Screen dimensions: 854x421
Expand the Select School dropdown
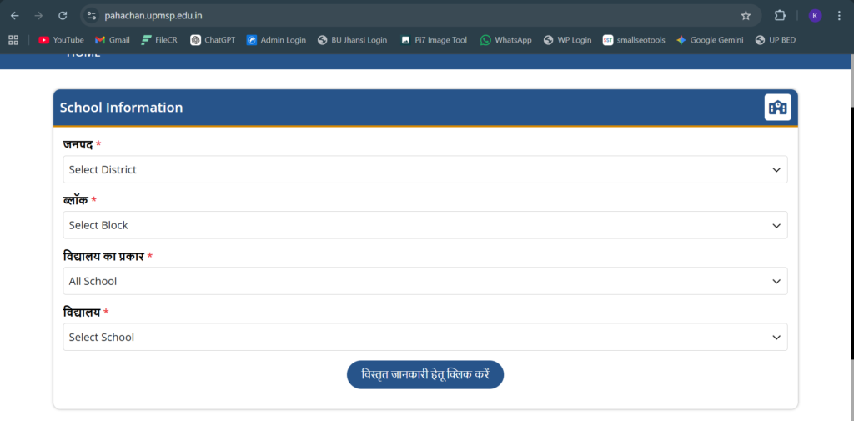pos(425,337)
